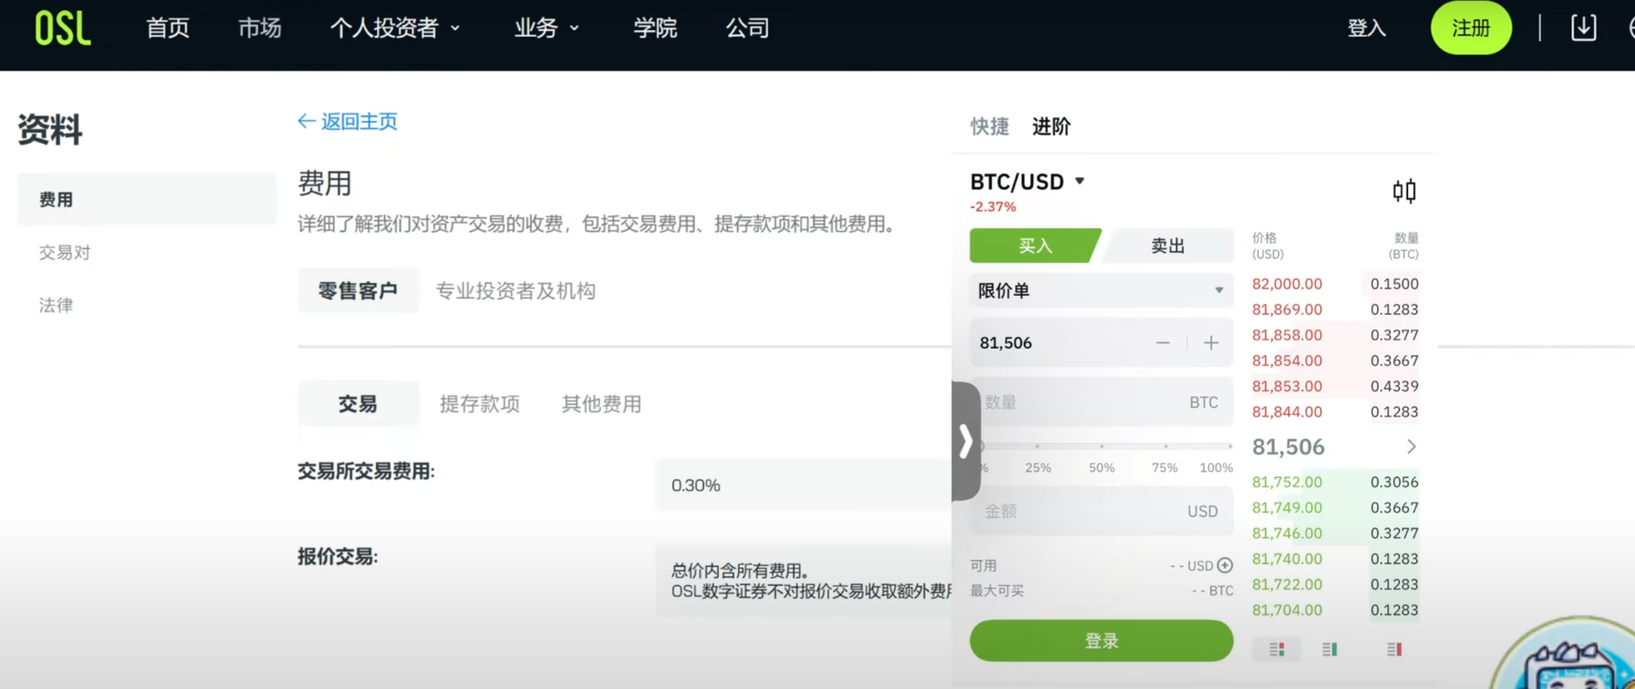Open the 提存款项 fees tab
Image resolution: width=1635 pixels, height=689 pixels.
point(479,403)
